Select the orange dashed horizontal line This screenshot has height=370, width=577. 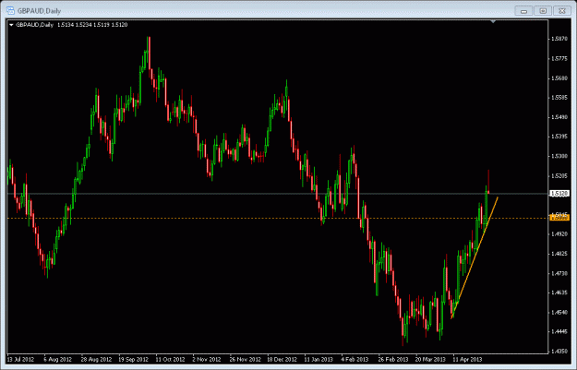point(278,218)
